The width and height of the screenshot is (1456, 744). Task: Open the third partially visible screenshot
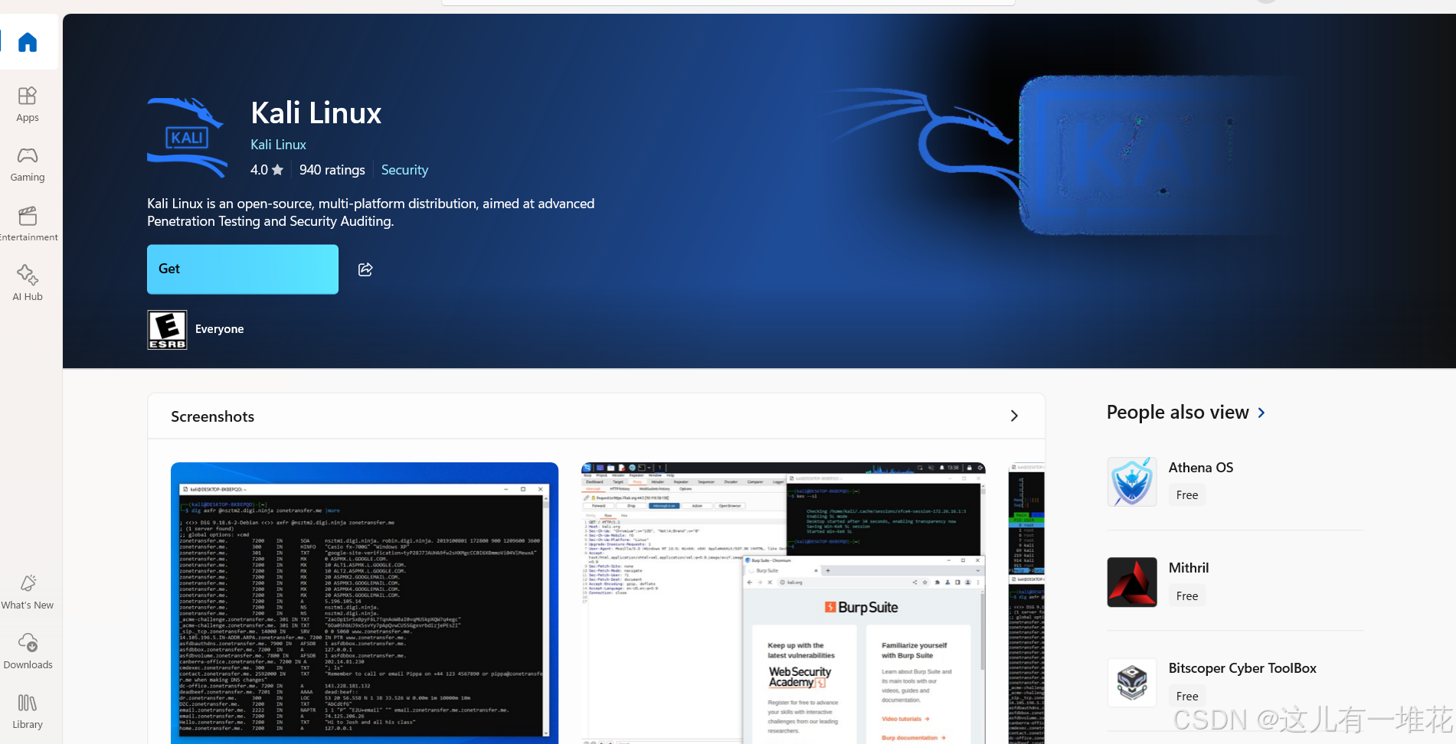[1026, 603]
